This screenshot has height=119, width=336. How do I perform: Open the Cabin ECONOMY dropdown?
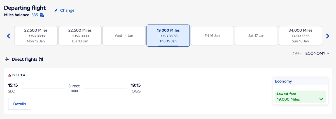tap(317, 53)
